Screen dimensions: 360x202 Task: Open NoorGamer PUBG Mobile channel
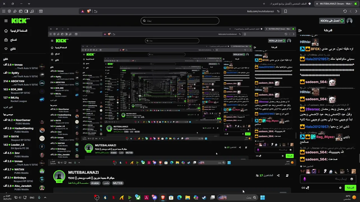(24, 122)
